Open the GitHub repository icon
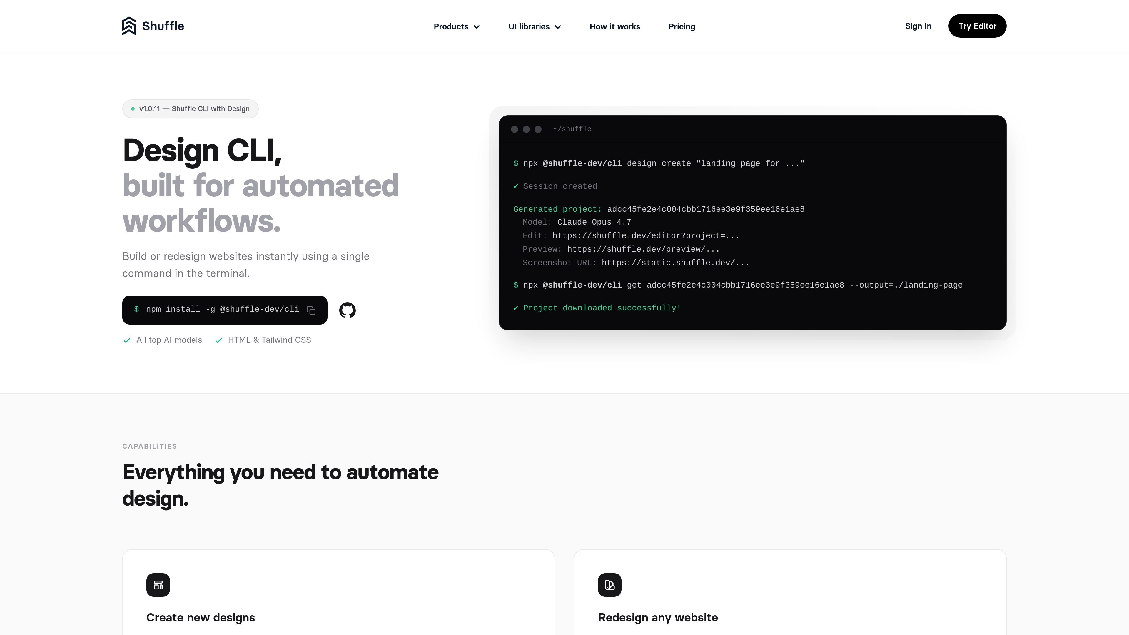Image resolution: width=1129 pixels, height=635 pixels. point(347,310)
